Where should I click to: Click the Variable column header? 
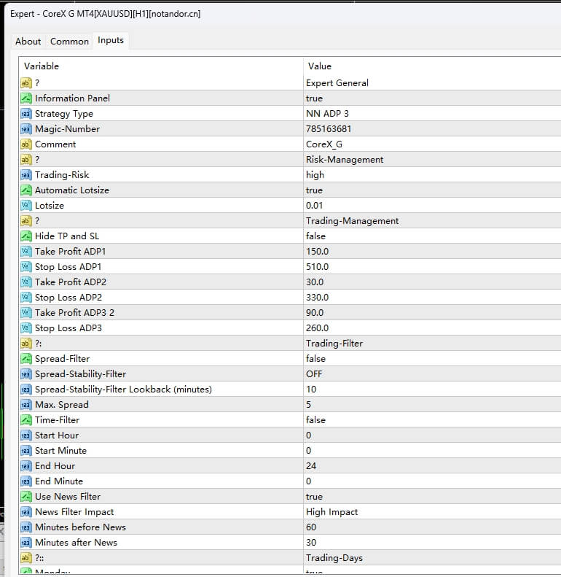click(x=42, y=66)
